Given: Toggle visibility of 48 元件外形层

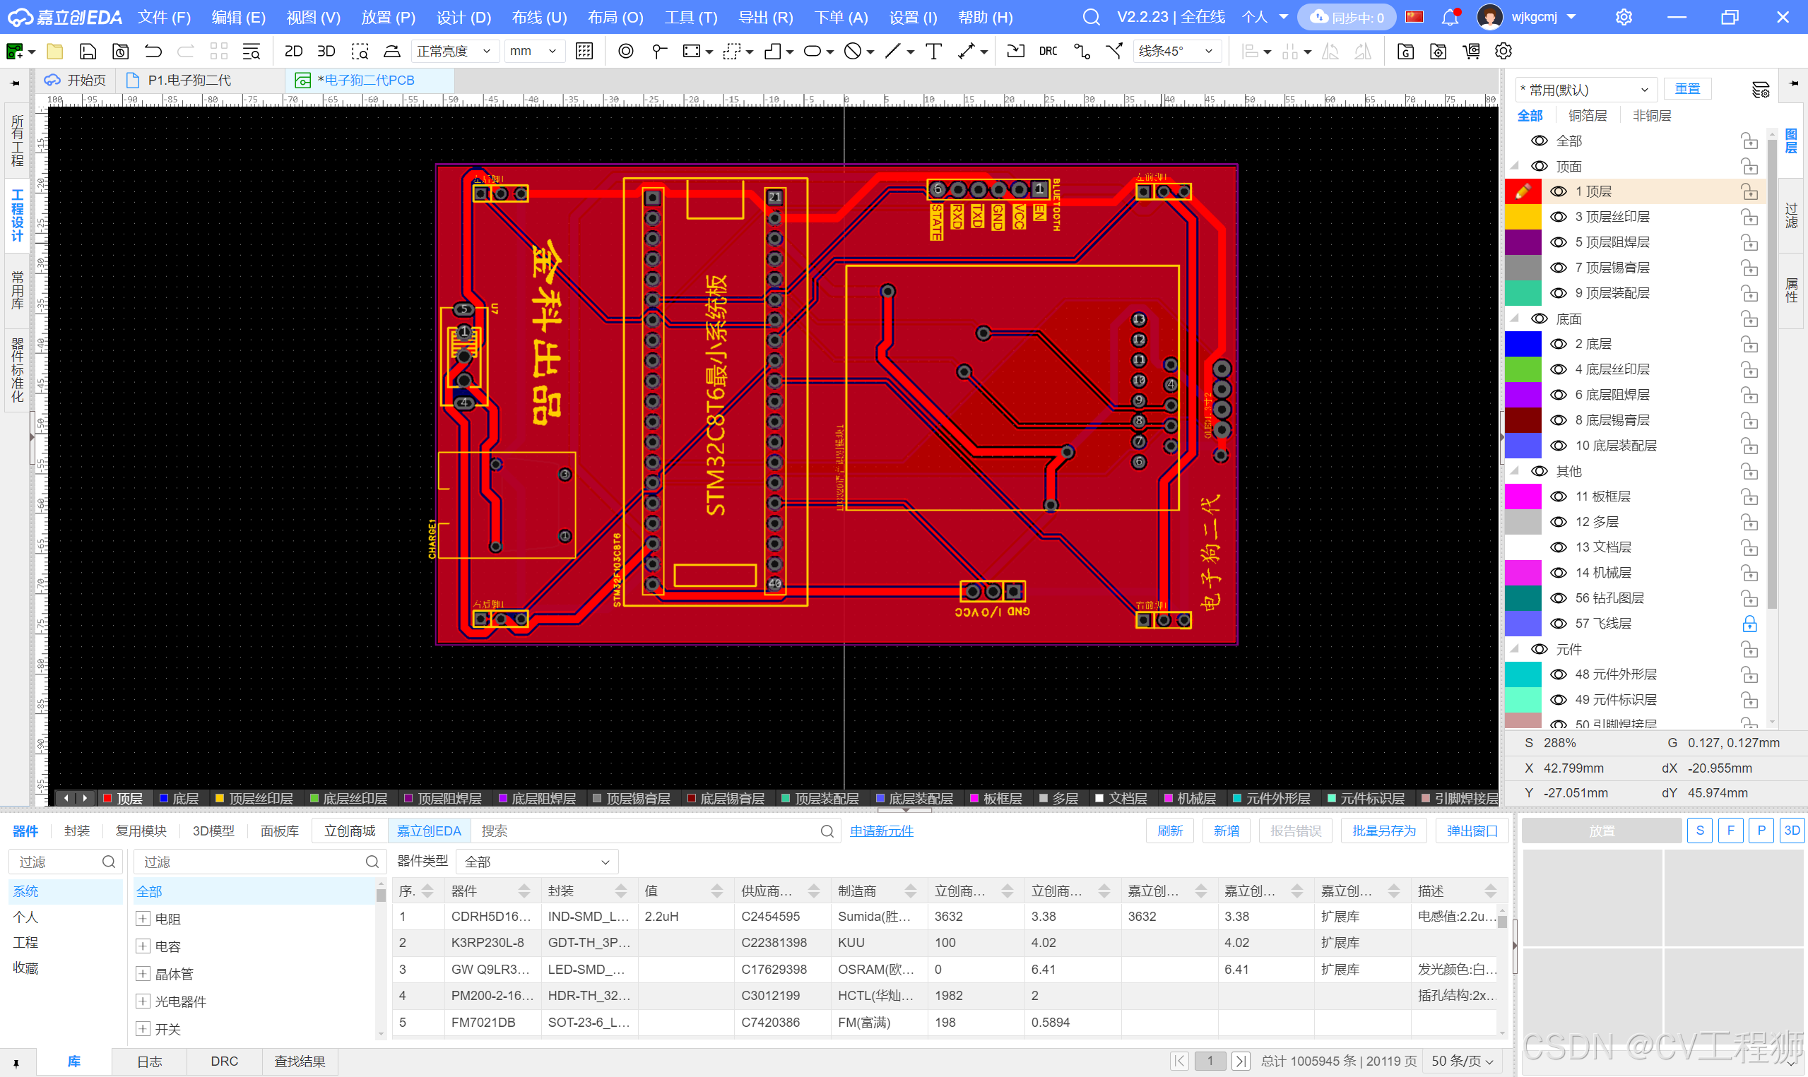Looking at the screenshot, I should [1558, 674].
